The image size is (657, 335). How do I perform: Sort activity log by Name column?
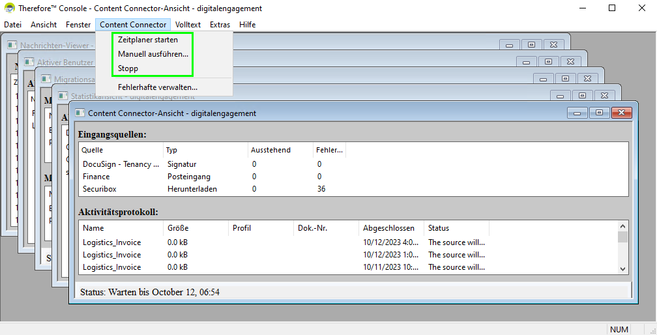click(121, 228)
